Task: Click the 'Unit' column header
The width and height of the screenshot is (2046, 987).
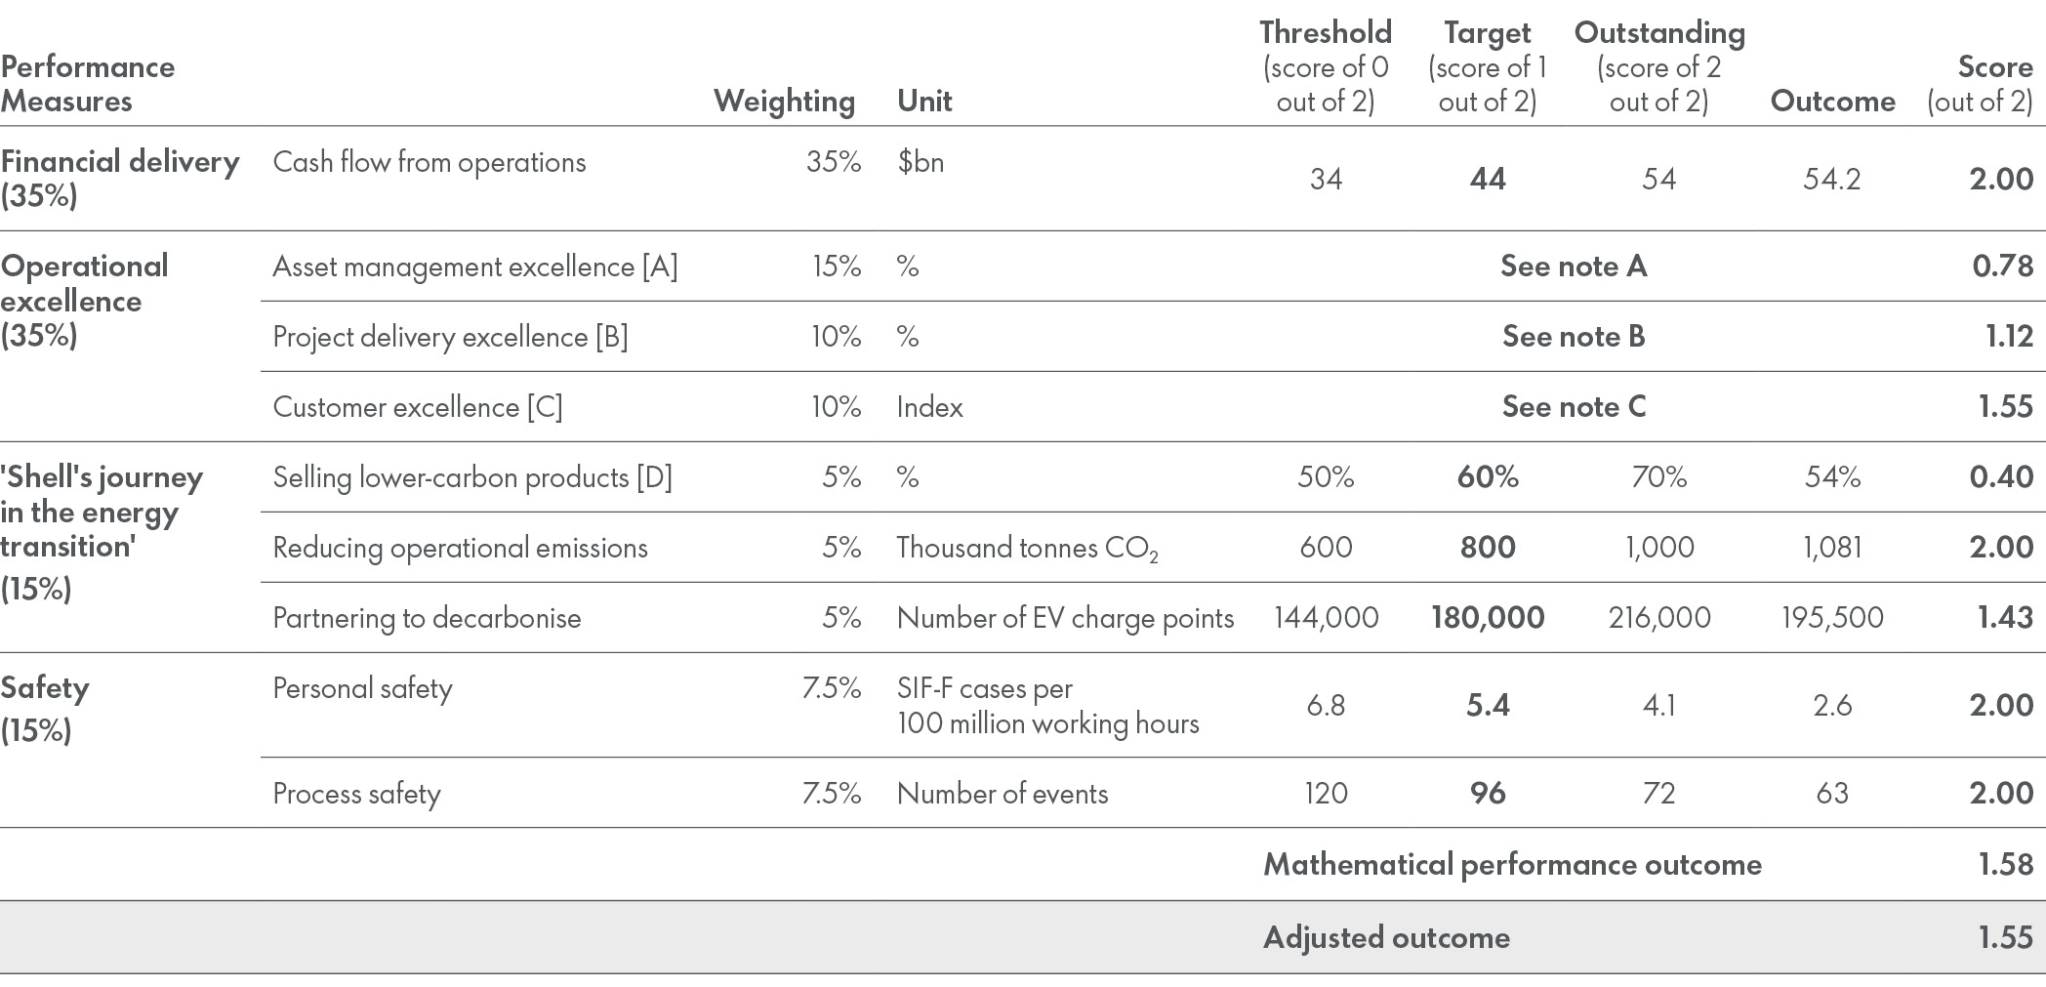Action: coord(924,102)
